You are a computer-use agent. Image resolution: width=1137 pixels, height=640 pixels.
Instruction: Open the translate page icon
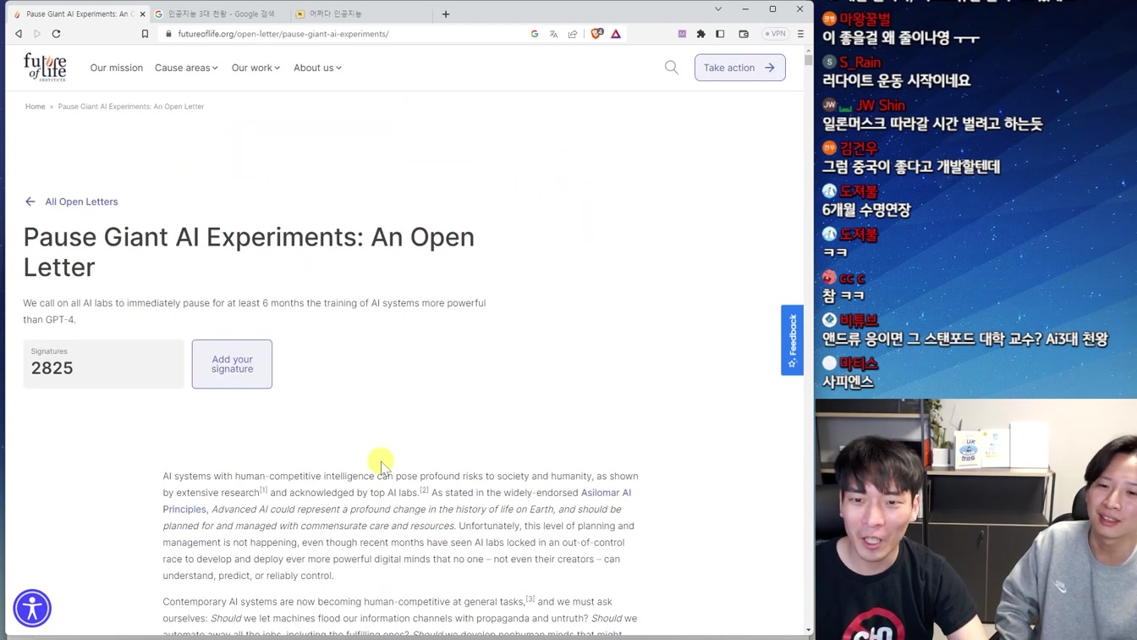coord(553,34)
